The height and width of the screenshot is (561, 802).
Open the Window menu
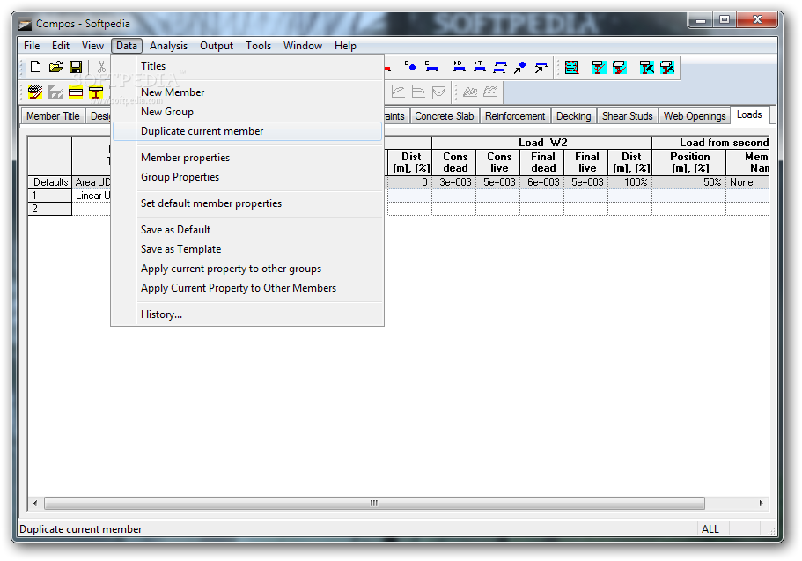[x=302, y=46]
